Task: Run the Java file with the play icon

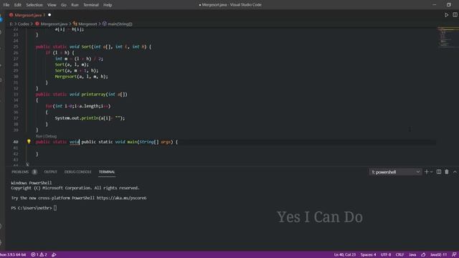Action: [446, 14]
